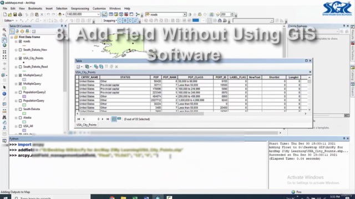
Task: Click List By Source icon
Action: (x=17, y=32)
